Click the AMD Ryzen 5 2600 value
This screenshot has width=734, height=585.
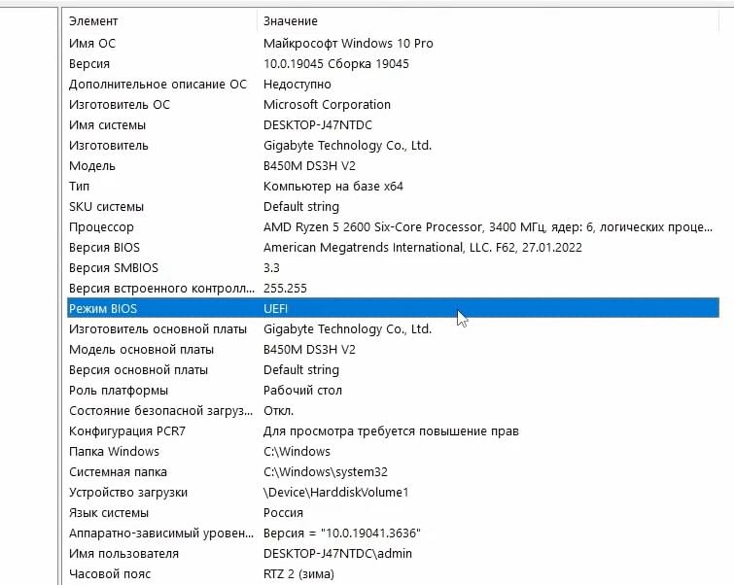[488, 227]
